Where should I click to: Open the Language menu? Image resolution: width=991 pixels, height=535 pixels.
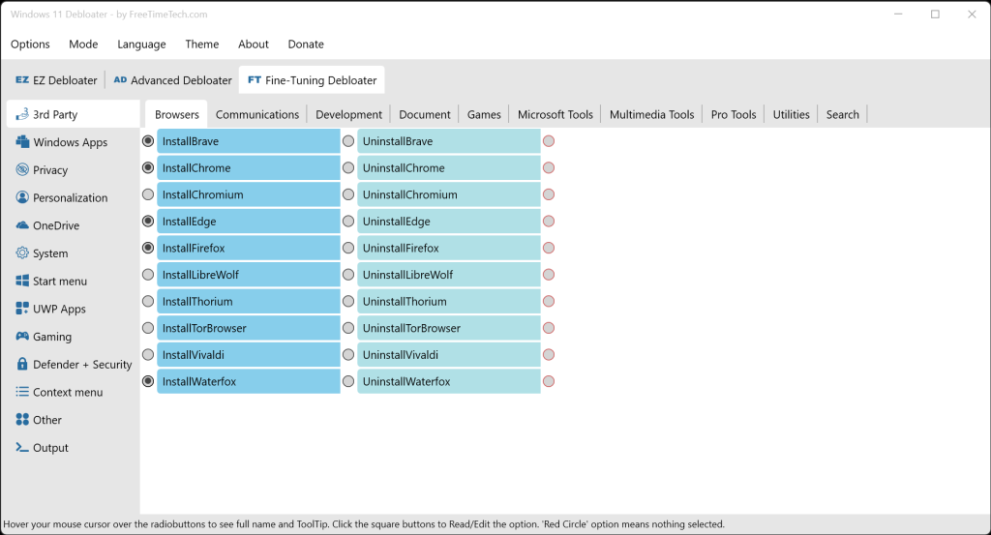pyautogui.click(x=141, y=45)
